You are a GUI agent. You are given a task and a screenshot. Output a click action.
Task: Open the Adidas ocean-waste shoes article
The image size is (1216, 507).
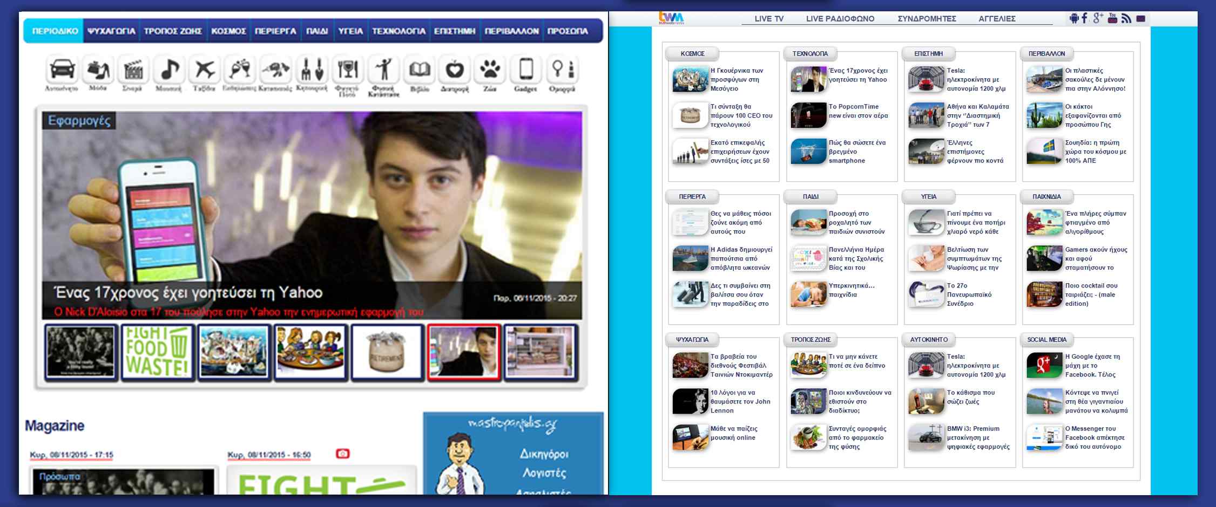click(x=741, y=258)
